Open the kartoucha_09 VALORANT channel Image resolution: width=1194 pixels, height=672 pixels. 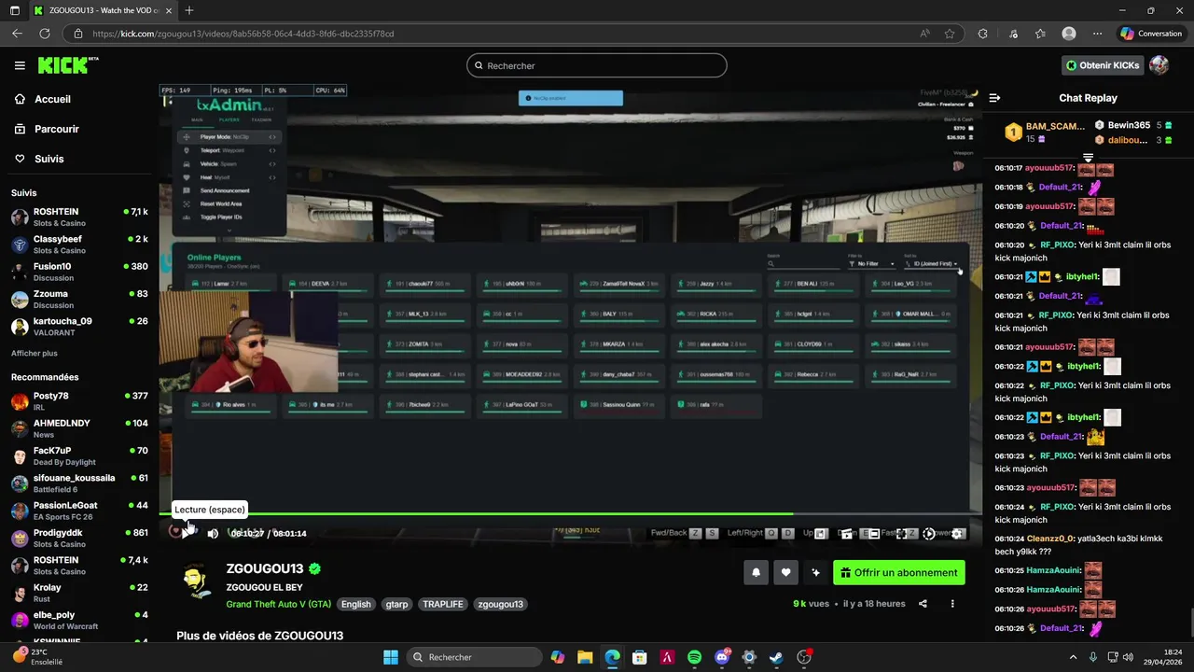[x=79, y=327]
